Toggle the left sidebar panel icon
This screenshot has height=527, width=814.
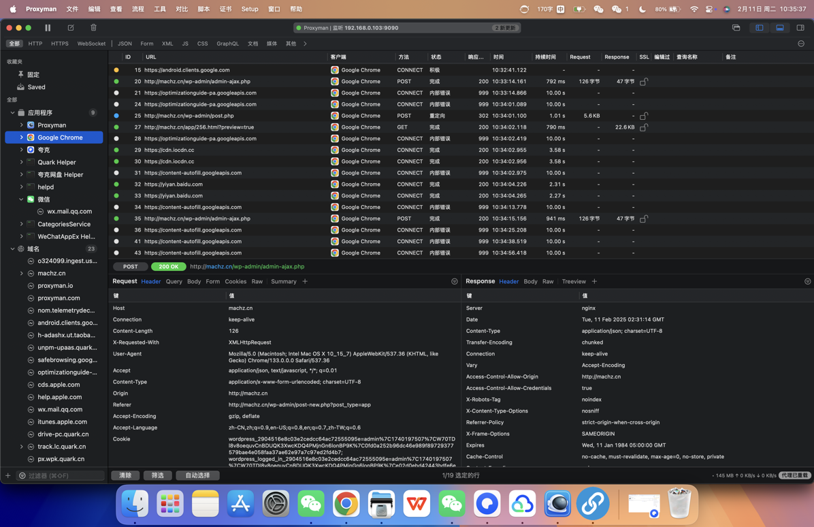tap(758, 27)
